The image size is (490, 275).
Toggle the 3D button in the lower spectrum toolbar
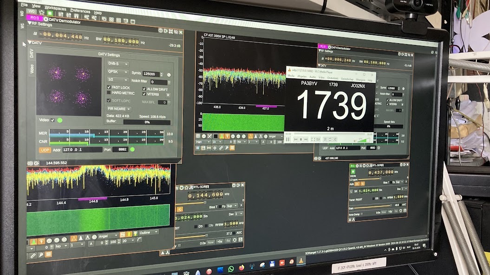[x=135, y=233]
